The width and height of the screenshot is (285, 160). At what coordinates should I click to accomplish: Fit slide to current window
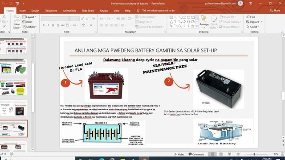click(x=282, y=154)
